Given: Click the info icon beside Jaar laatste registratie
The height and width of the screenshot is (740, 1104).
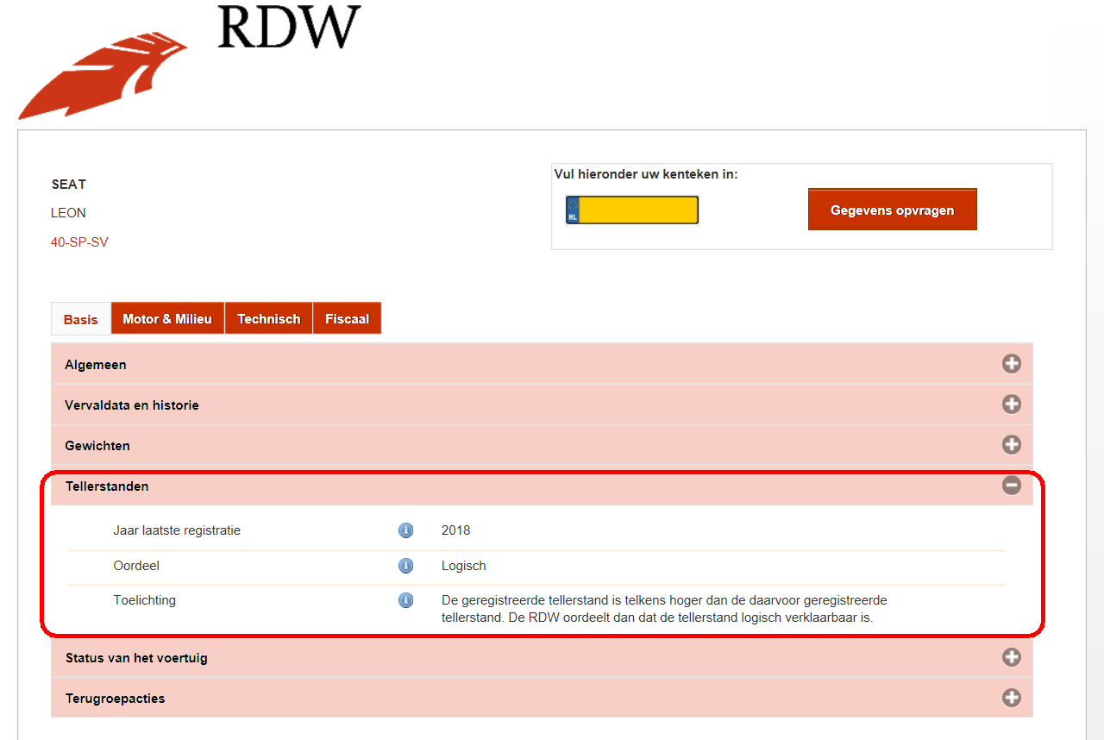Looking at the screenshot, I should (x=405, y=530).
